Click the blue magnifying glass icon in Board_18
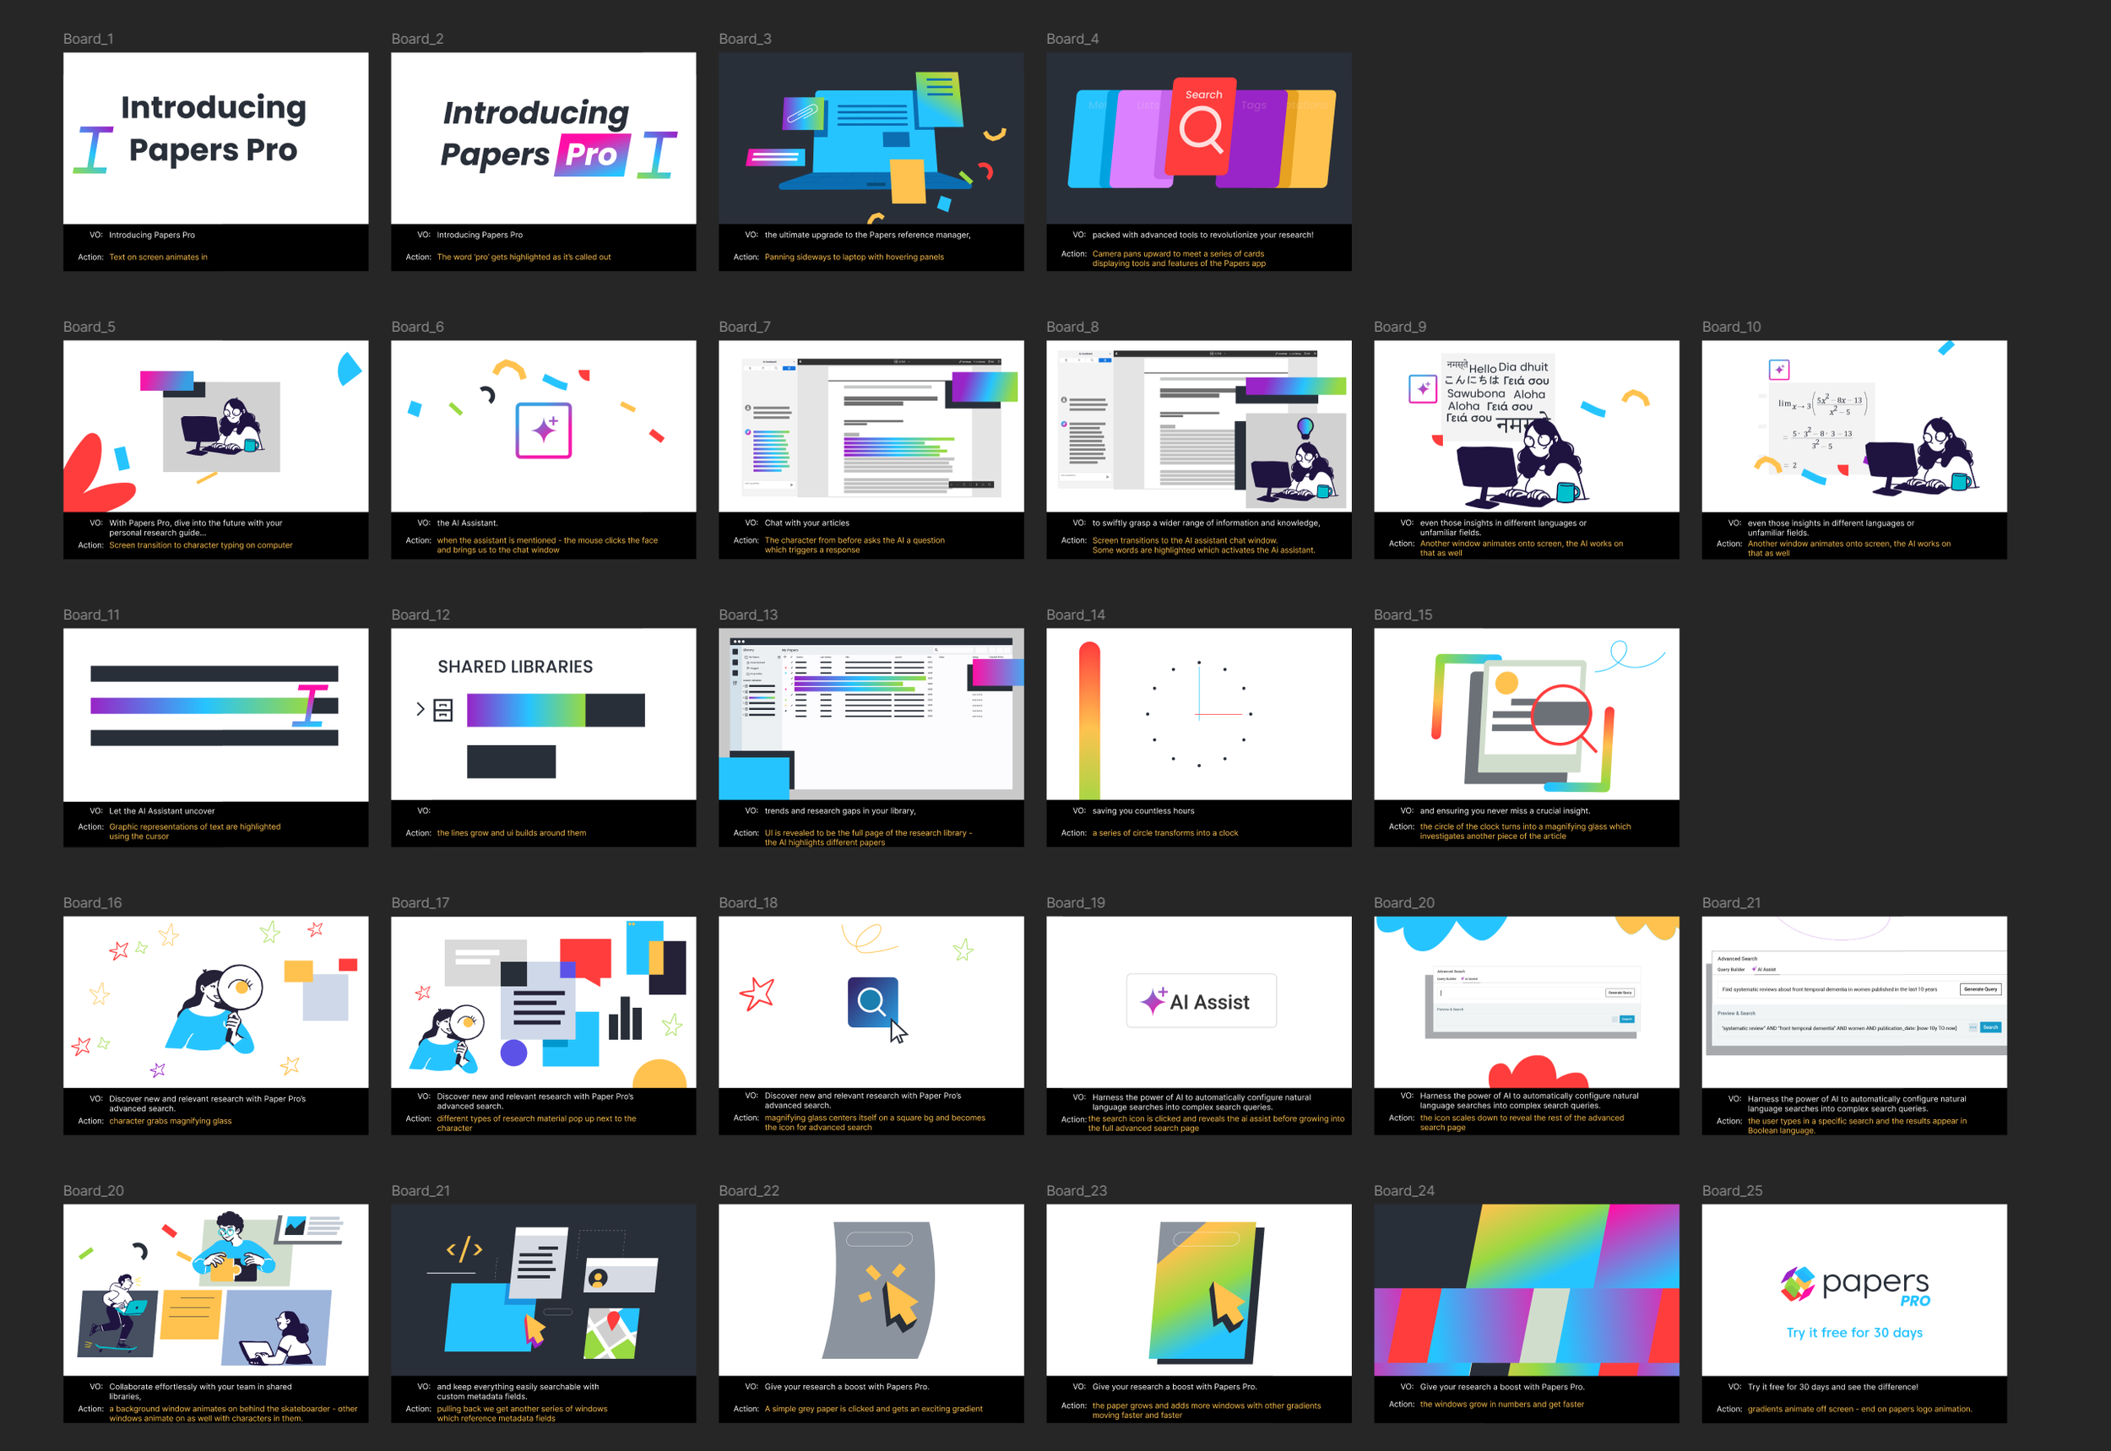The image size is (2111, 1451). [x=871, y=1003]
